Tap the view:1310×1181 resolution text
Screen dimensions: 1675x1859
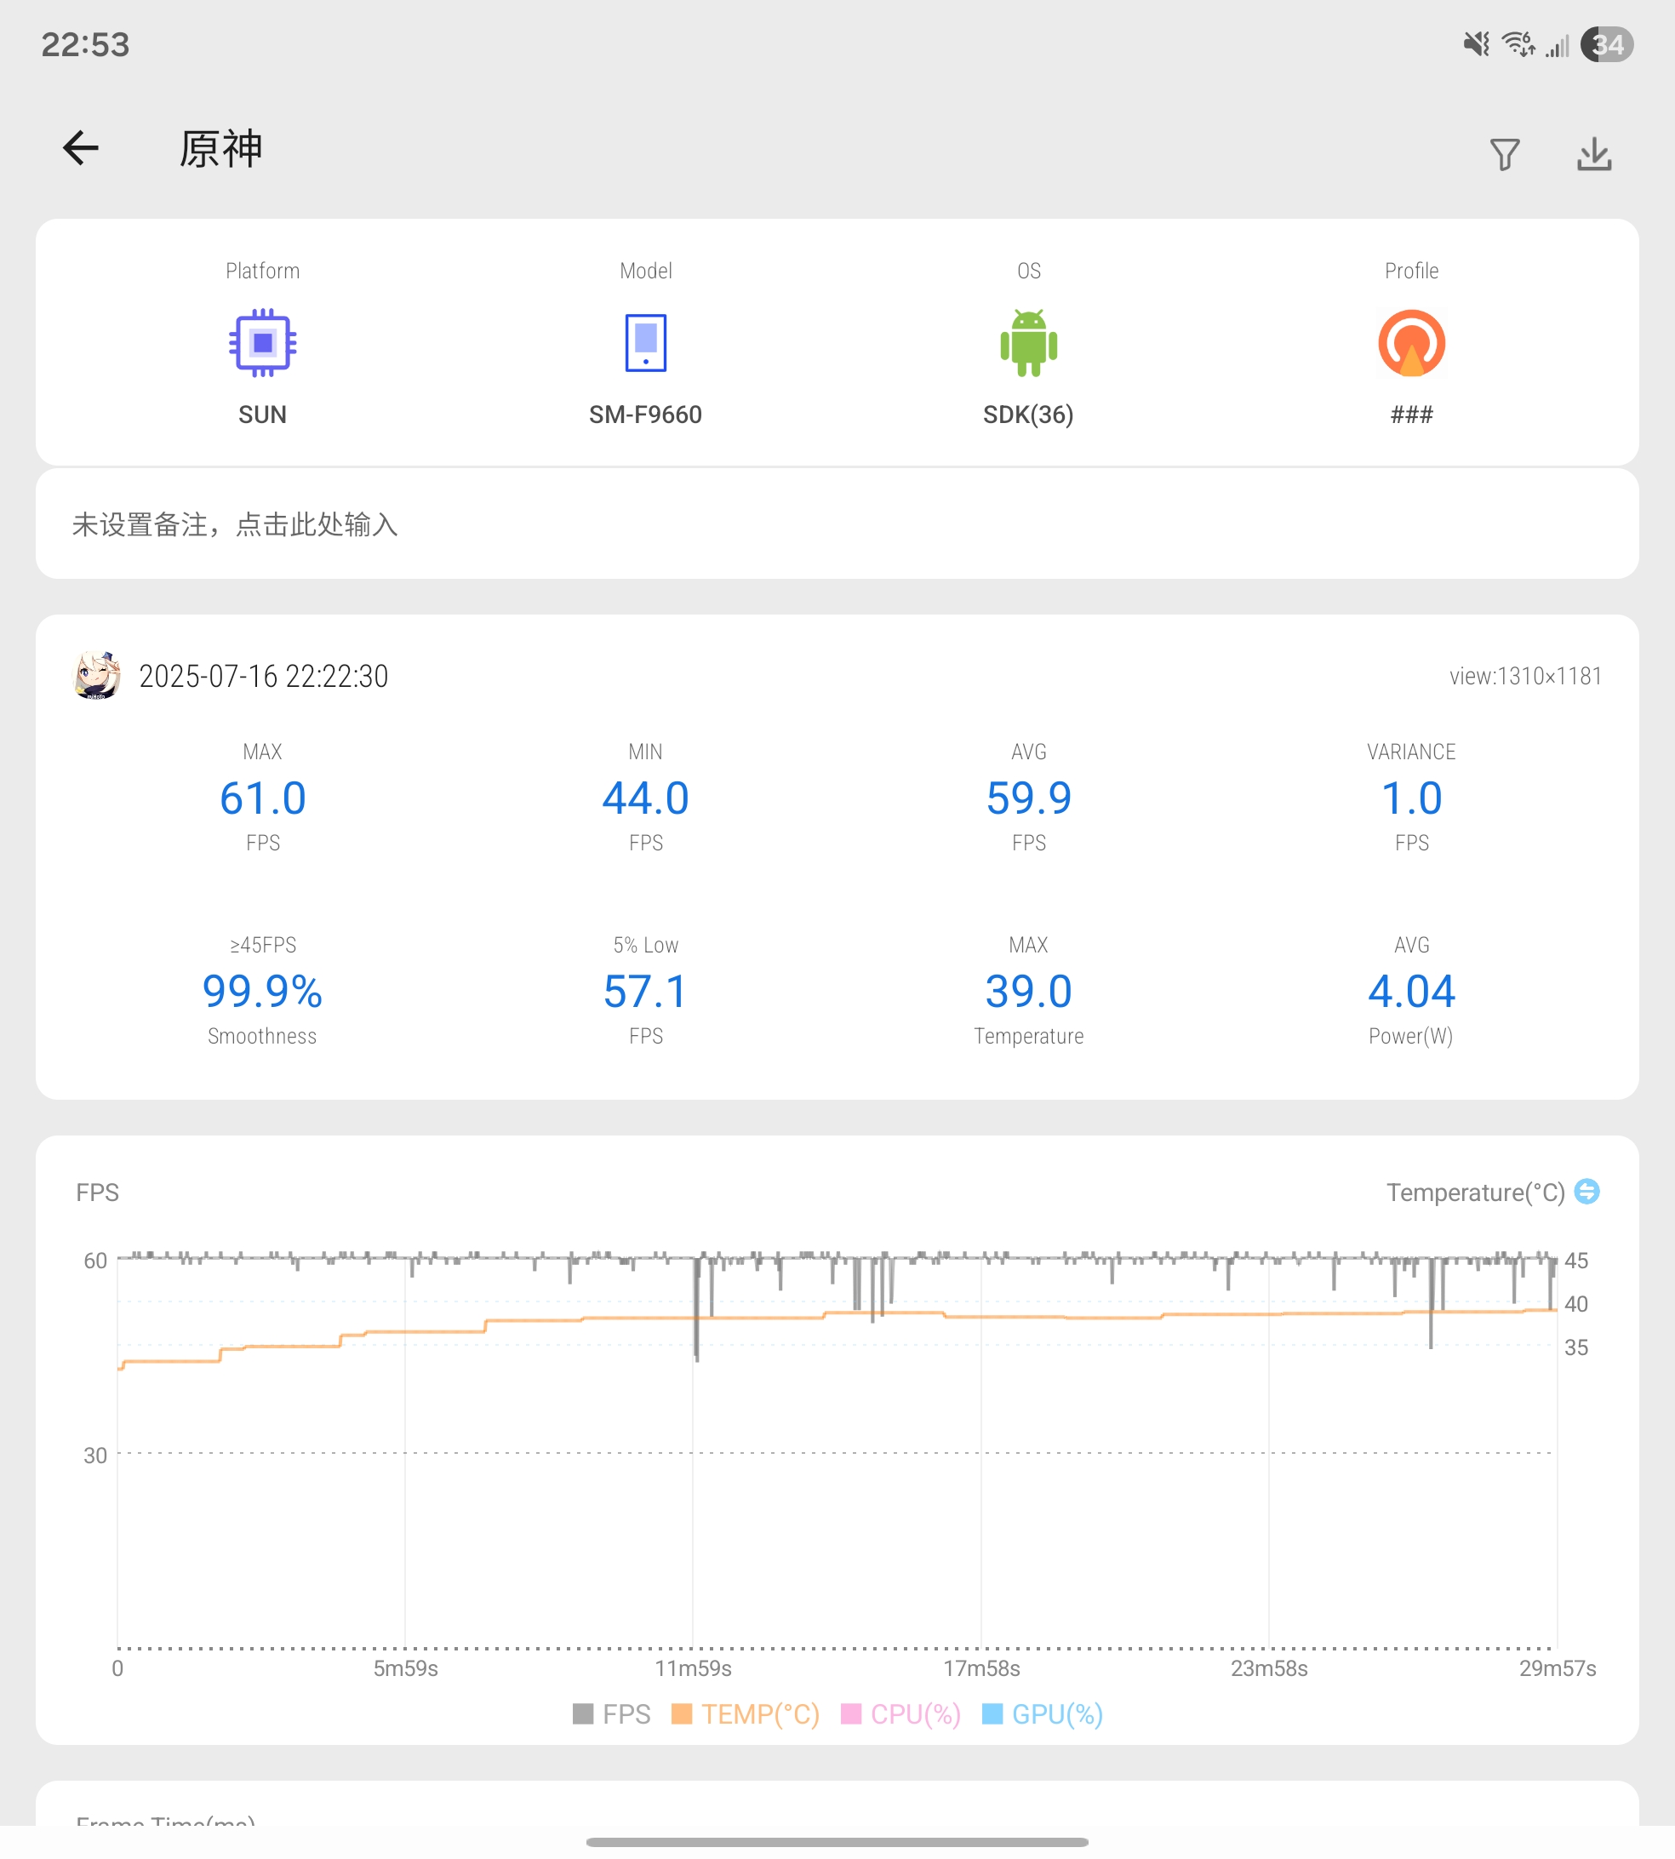click(1526, 677)
